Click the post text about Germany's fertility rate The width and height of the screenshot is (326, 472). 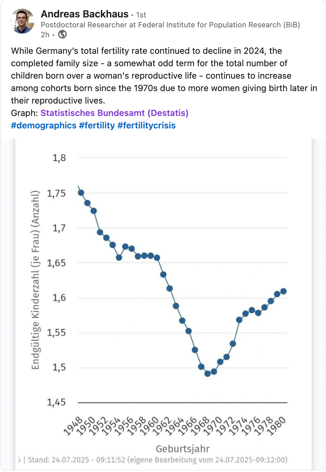point(164,76)
